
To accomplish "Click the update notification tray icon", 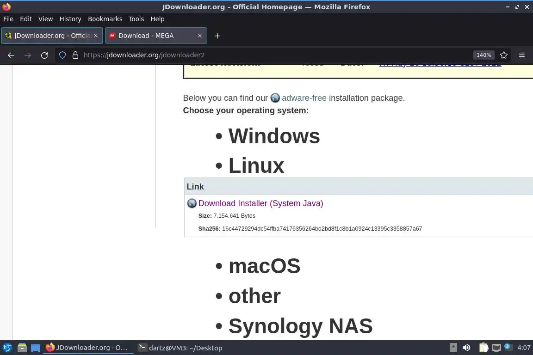I will point(507,347).
